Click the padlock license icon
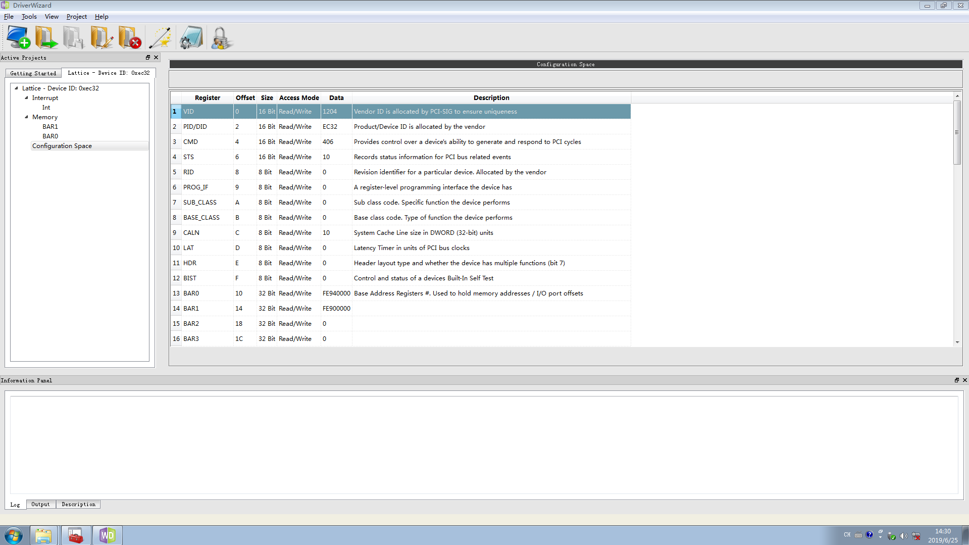 221,38
